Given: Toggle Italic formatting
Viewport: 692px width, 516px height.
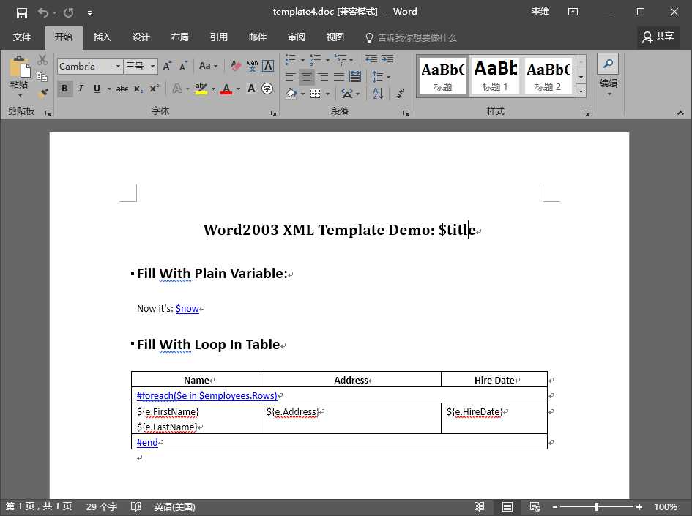Looking at the screenshot, I should [x=81, y=89].
